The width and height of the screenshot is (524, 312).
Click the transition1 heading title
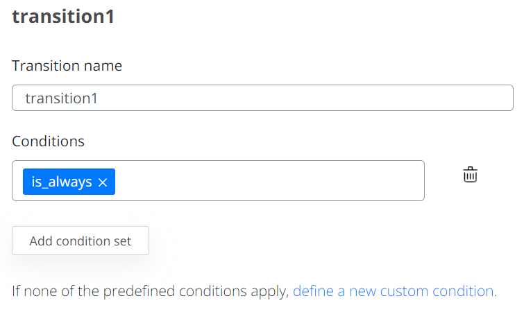coord(63,17)
